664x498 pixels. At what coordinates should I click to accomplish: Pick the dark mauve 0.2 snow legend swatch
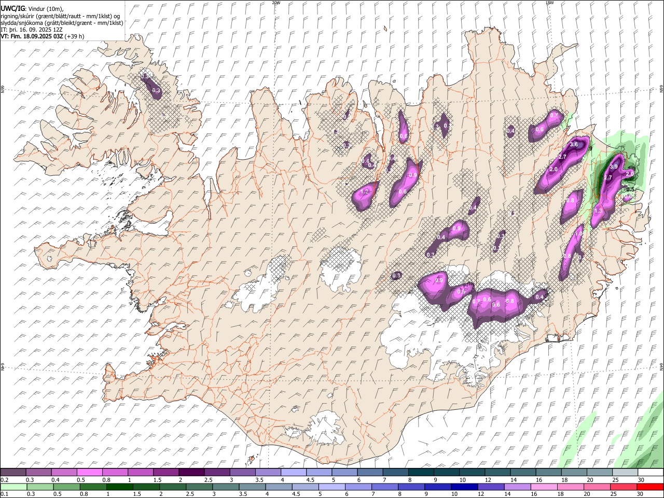coord(13,472)
